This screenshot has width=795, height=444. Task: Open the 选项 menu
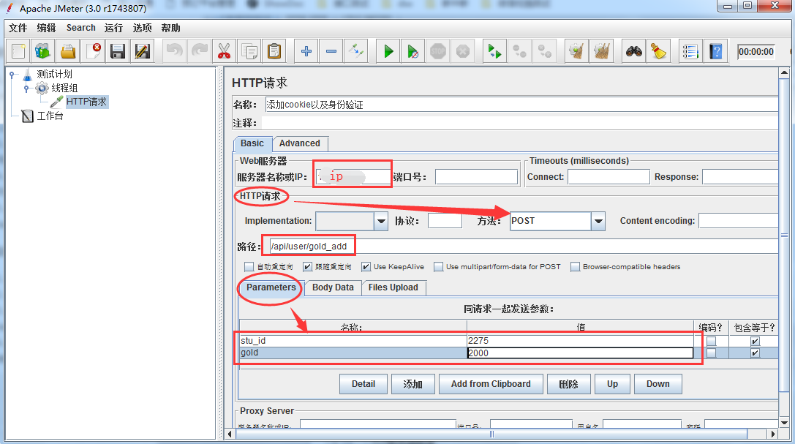click(x=142, y=28)
